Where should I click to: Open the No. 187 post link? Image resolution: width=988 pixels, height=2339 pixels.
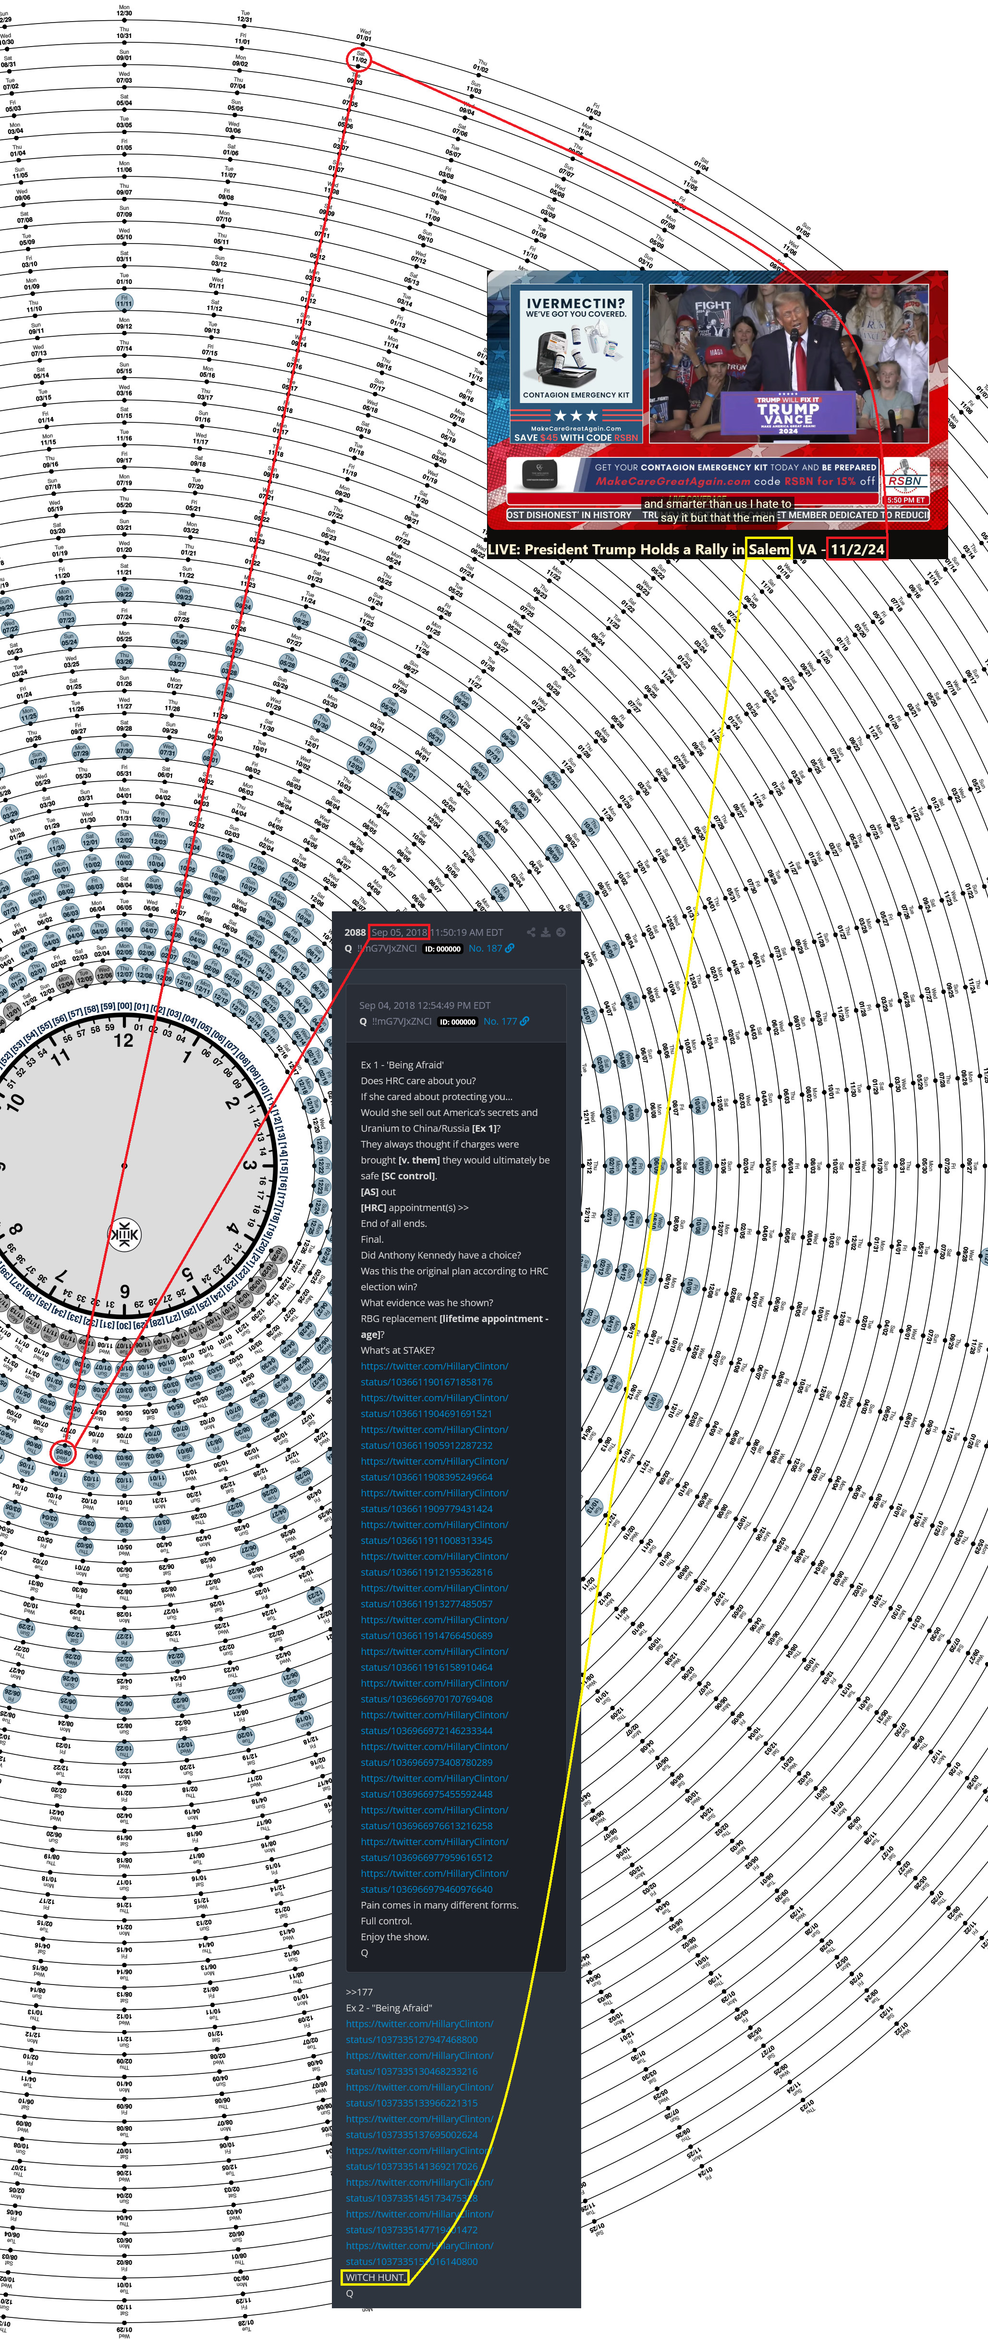pyautogui.click(x=485, y=948)
